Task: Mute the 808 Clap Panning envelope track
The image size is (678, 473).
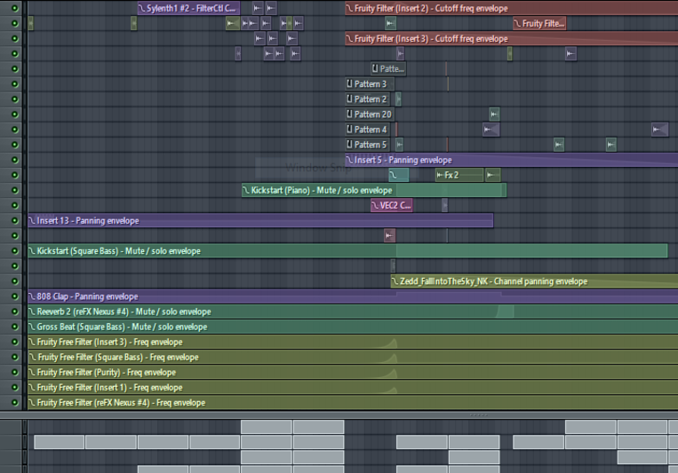Action: coord(15,296)
